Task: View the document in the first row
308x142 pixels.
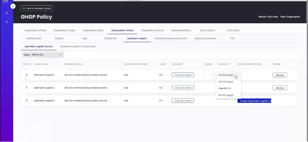Action: [x=183, y=75]
